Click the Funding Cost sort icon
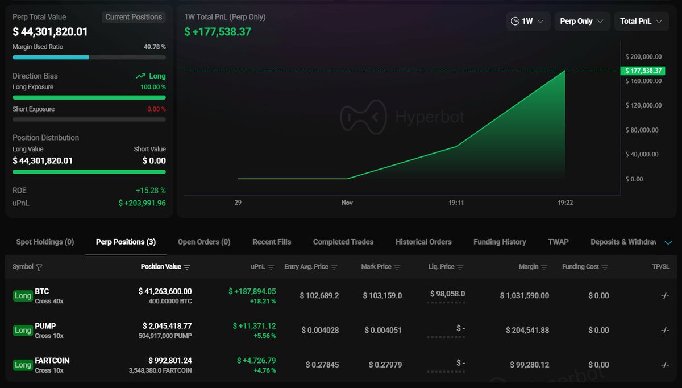The height and width of the screenshot is (388, 682). coord(605,267)
